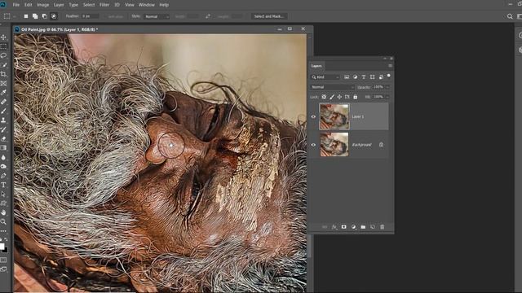This screenshot has width=522, height=293.
Task: Select the Pen tool
Action: click(x=3, y=176)
